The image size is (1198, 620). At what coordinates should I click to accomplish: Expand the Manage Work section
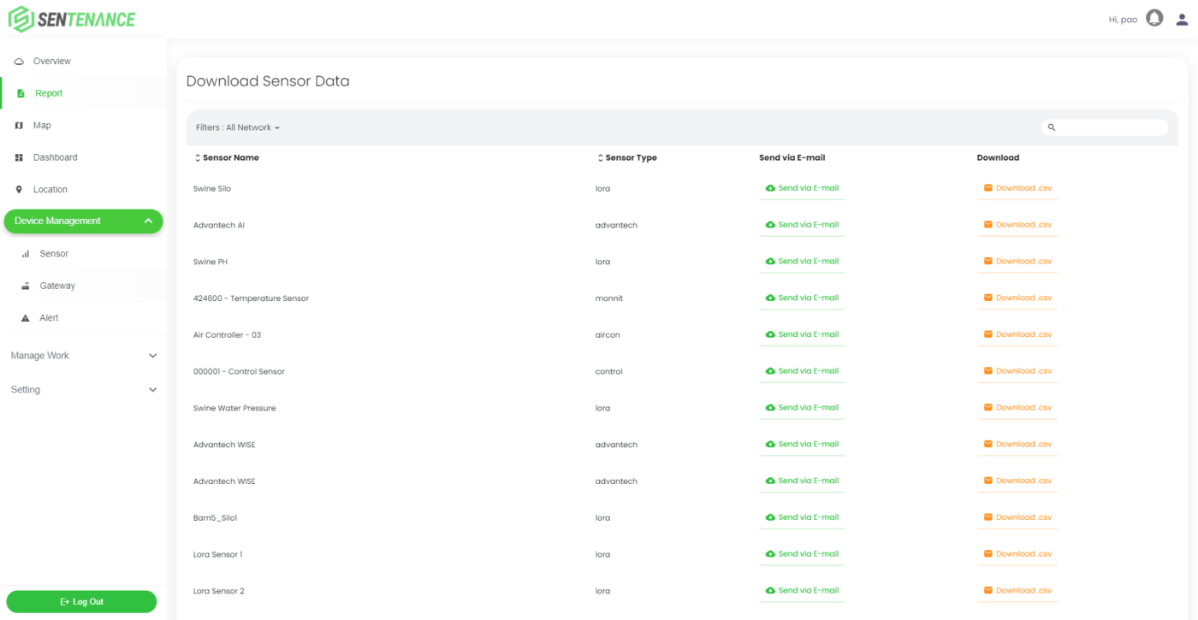click(x=83, y=356)
